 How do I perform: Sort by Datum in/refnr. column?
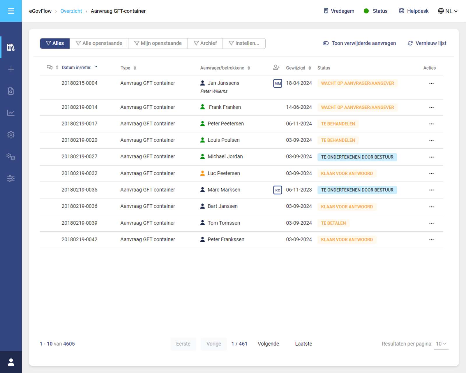click(x=80, y=68)
